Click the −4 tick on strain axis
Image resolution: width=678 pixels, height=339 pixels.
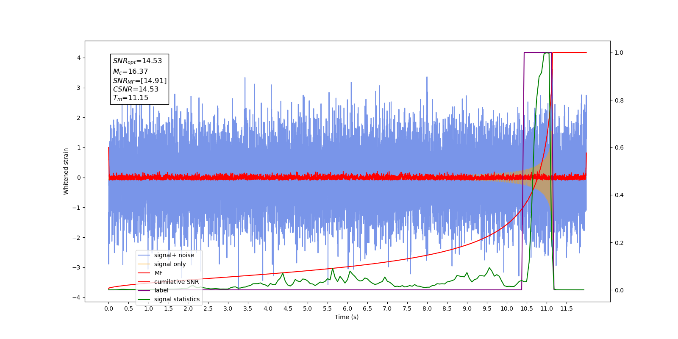click(76, 297)
